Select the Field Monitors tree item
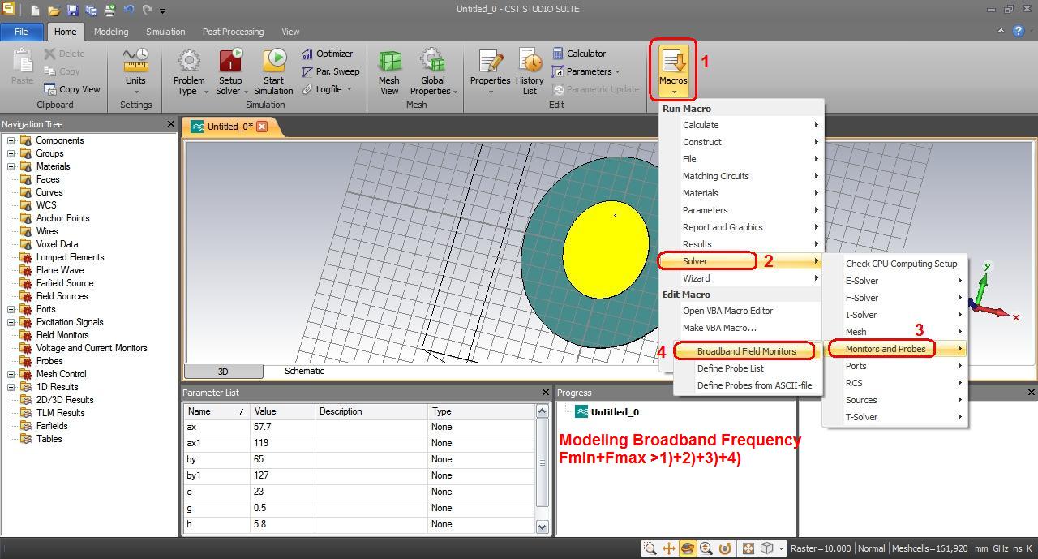 (x=62, y=335)
